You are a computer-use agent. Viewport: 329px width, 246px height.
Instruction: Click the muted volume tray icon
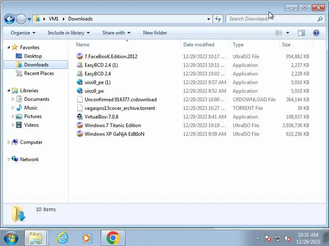pos(287,238)
